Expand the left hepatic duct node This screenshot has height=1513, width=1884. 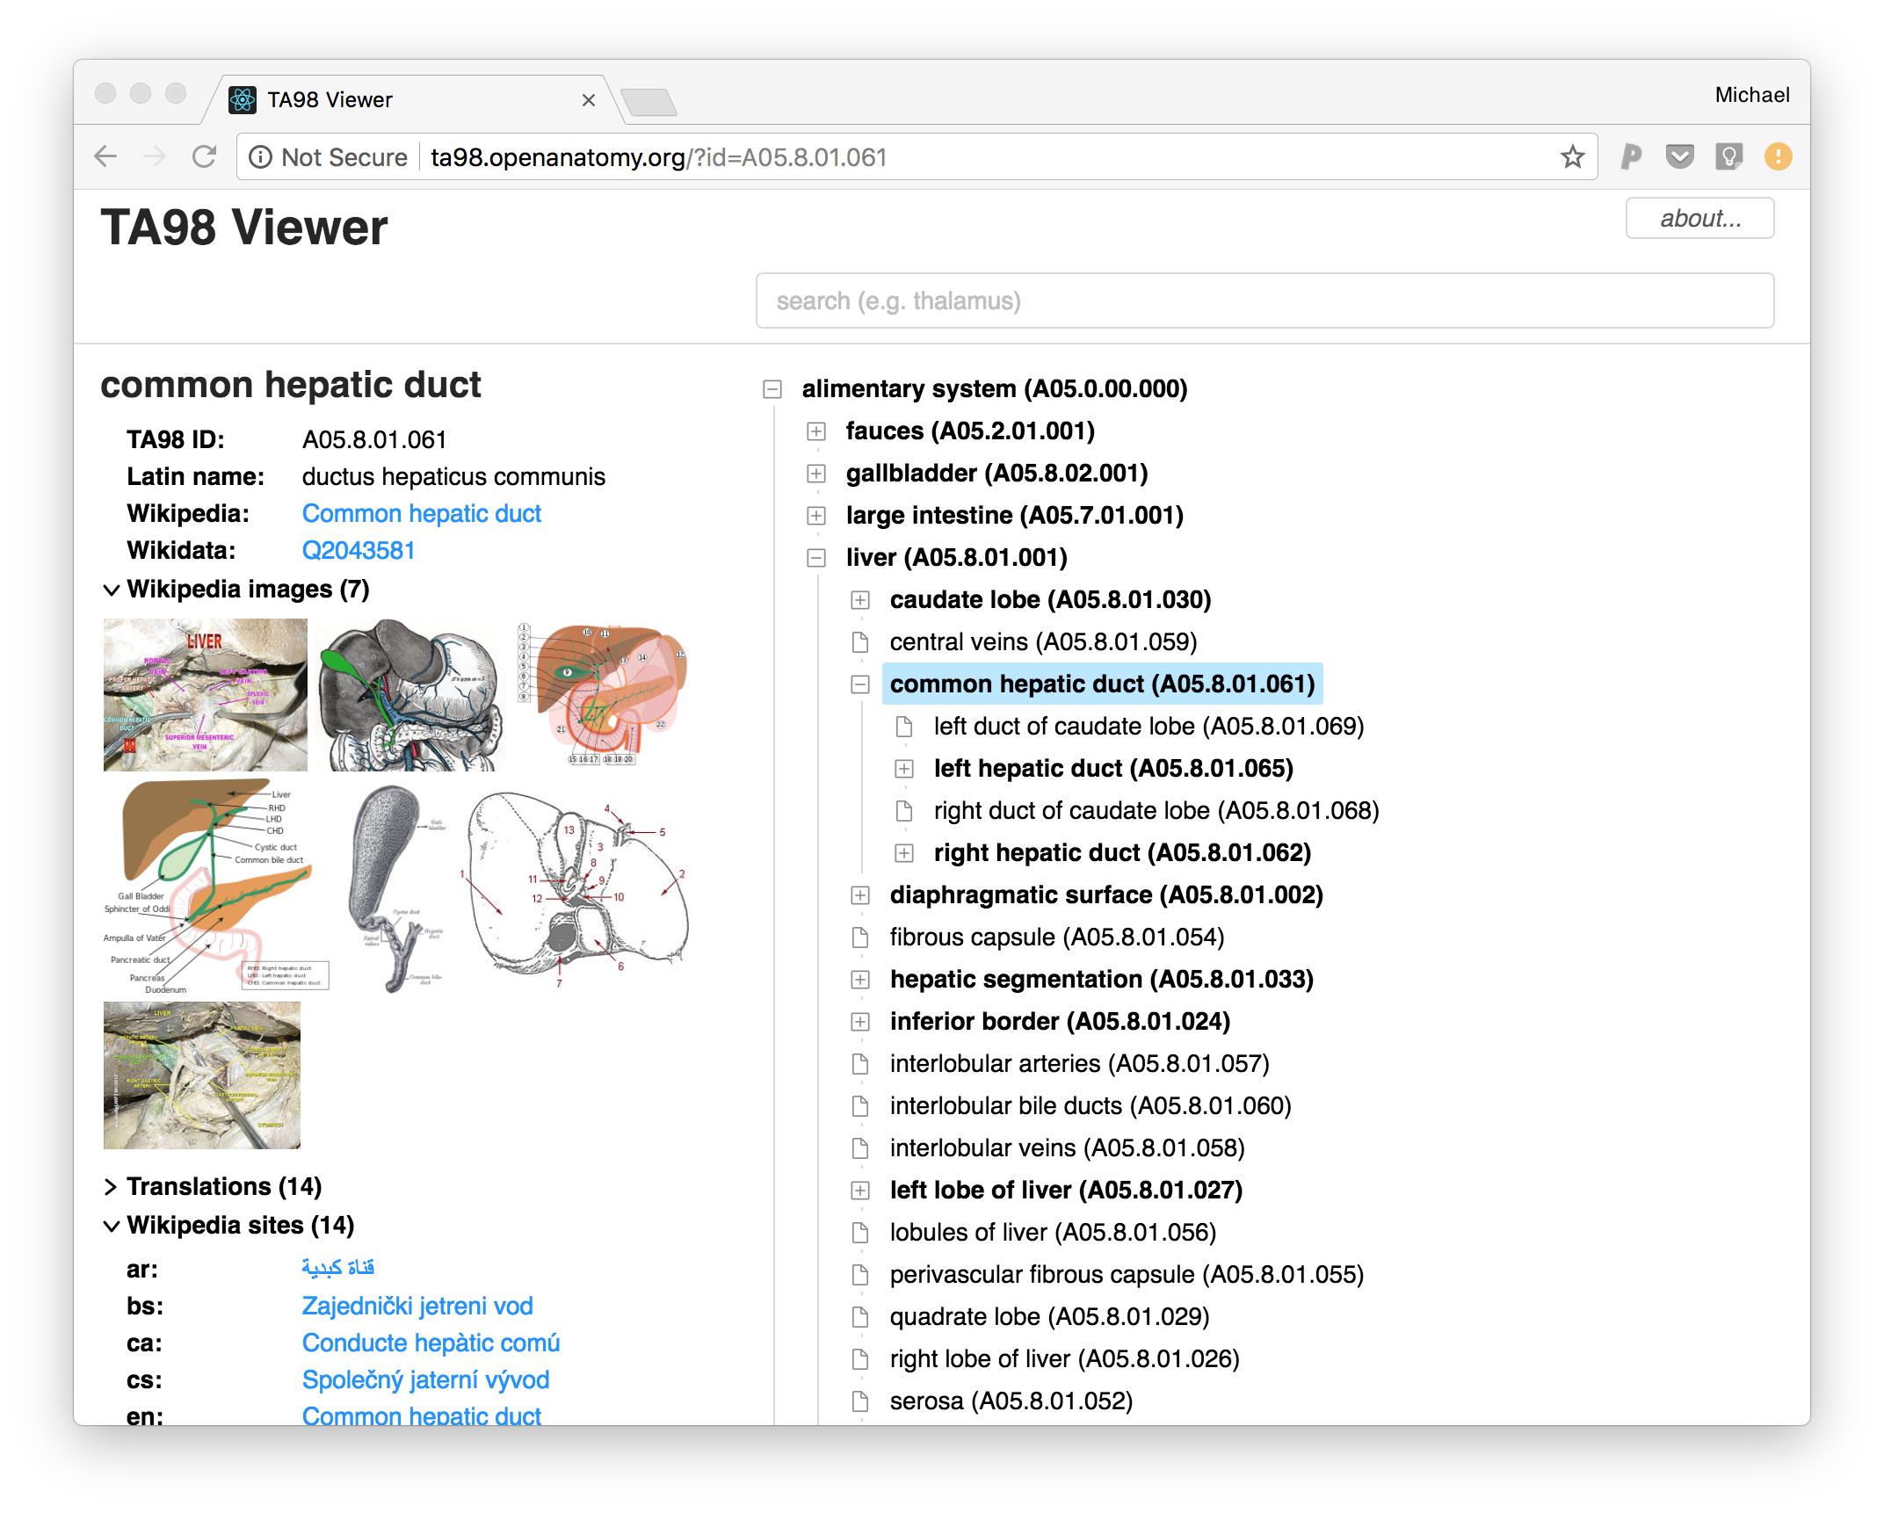coord(904,769)
